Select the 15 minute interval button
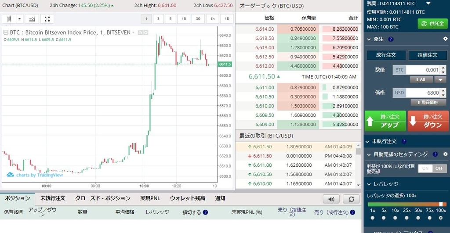450x233 pixels. [184, 18]
